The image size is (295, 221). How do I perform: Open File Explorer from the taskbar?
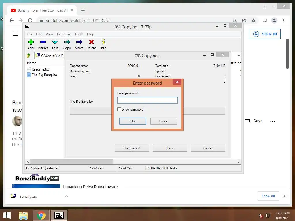pos(23,215)
